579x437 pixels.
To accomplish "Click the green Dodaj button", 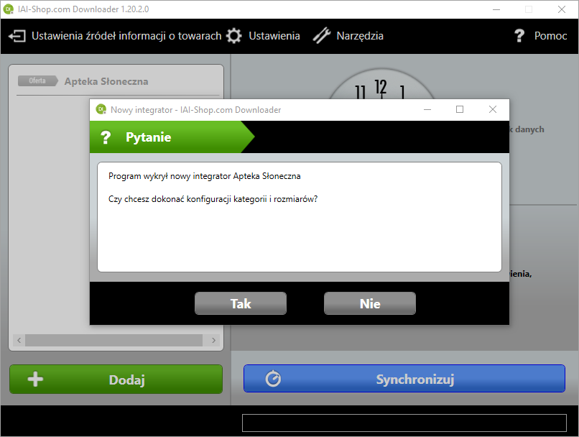I will point(116,379).
